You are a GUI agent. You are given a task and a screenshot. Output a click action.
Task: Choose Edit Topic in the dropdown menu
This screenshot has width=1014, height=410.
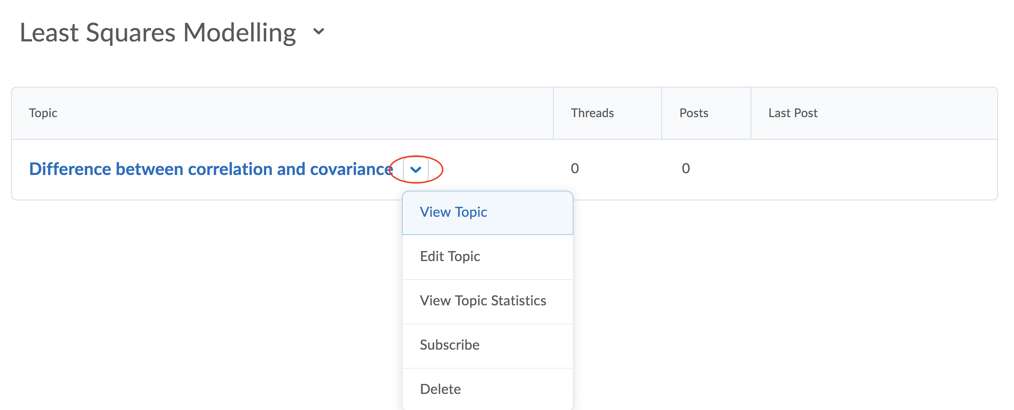(449, 256)
